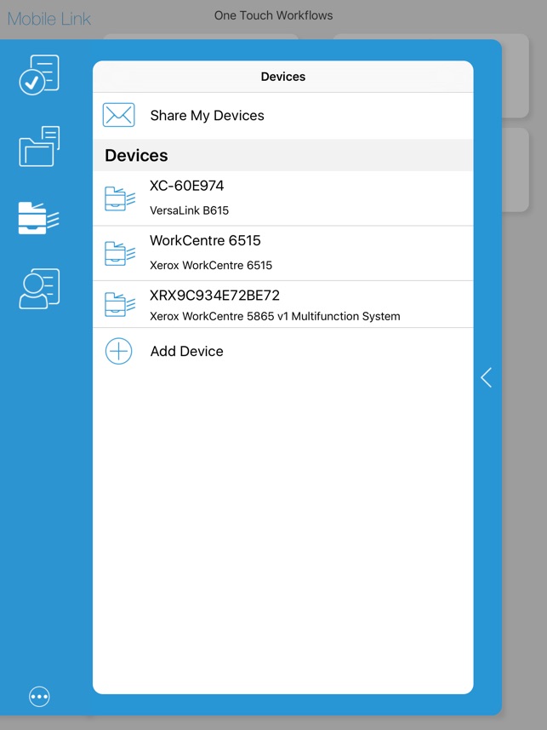Select device name XC-60E974
The width and height of the screenshot is (547, 730).
click(x=186, y=186)
